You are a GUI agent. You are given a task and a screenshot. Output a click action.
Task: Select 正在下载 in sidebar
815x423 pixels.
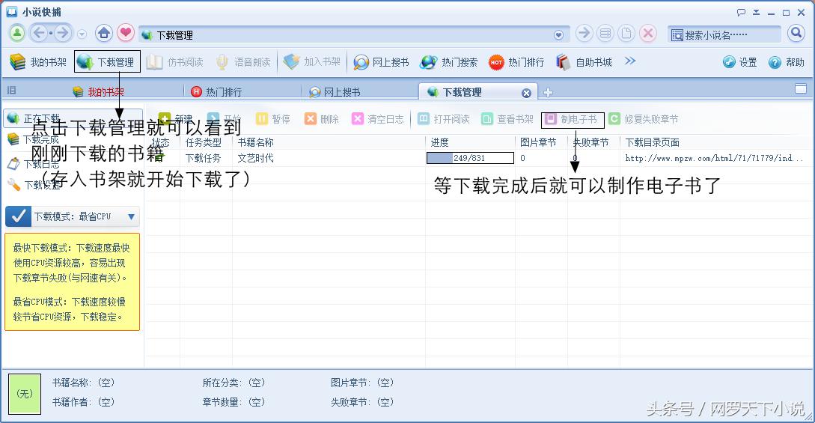tap(73, 118)
